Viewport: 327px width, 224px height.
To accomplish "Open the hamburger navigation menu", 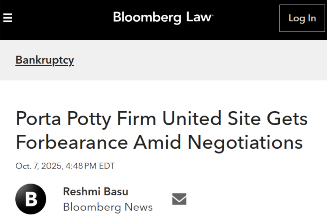I will tap(8, 18).
